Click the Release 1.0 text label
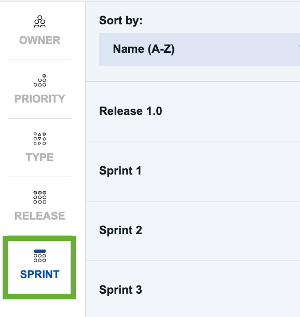300x317 pixels. (x=131, y=111)
